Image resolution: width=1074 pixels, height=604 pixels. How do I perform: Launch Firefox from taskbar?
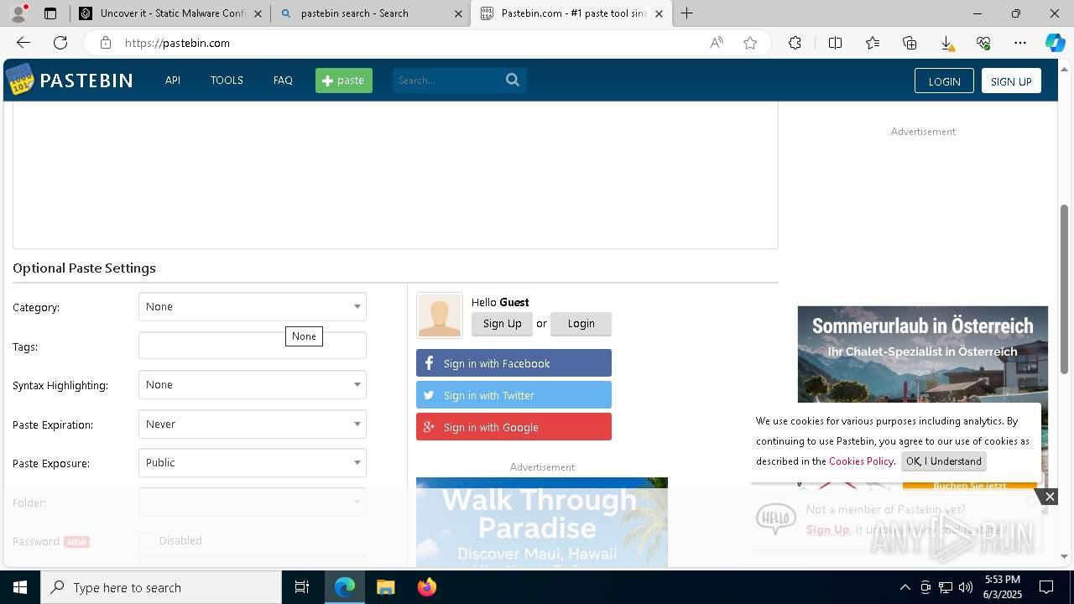(x=426, y=587)
